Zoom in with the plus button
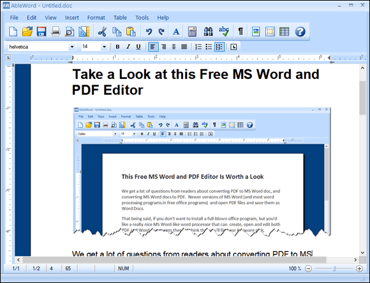Image resolution: width=370 pixels, height=283 pixels. click(359, 268)
